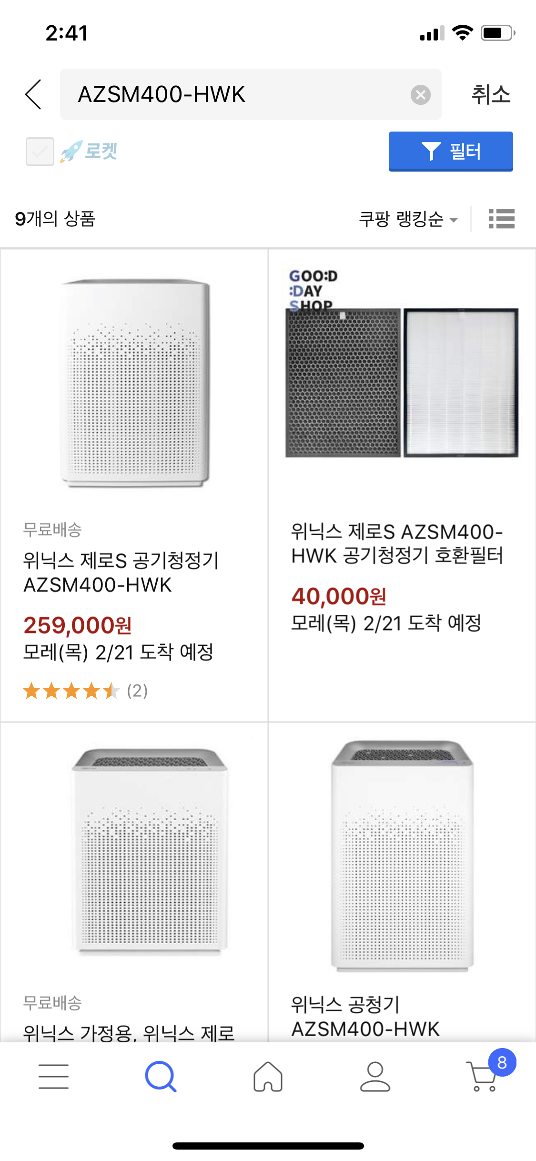Image resolution: width=536 pixels, height=1161 pixels.
Task: Switch to list view layout icon
Action: [502, 219]
